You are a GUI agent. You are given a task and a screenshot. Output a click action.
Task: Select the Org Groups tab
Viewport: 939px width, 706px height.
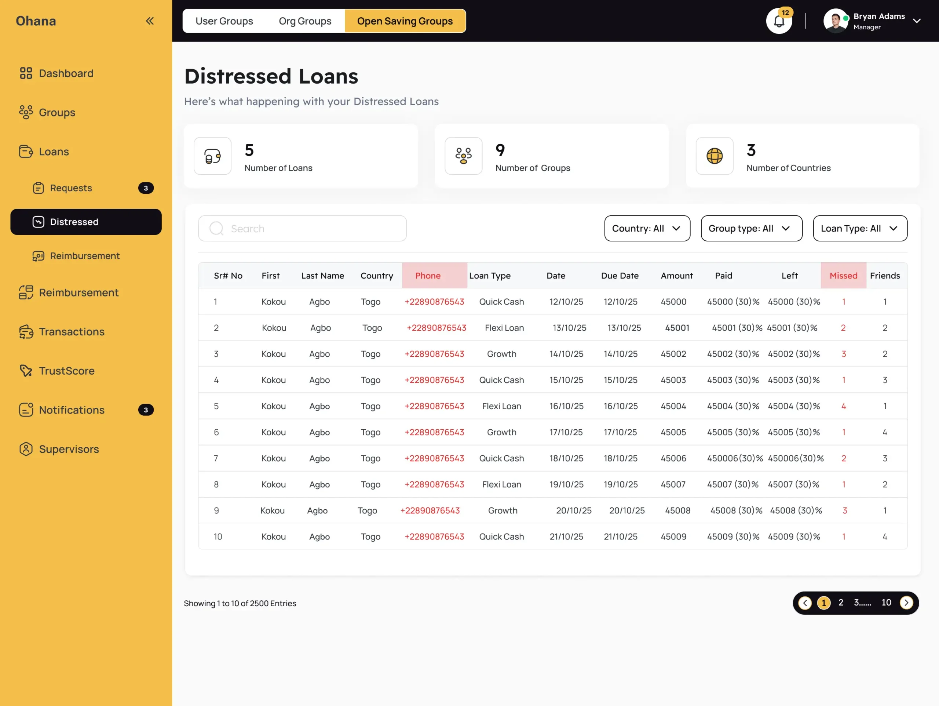coord(305,21)
